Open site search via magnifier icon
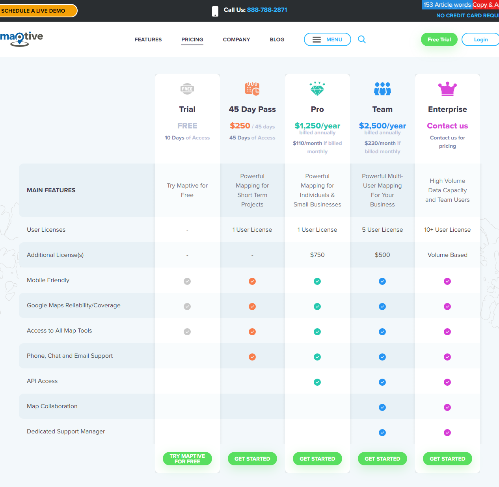The width and height of the screenshot is (499, 487). click(x=362, y=39)
